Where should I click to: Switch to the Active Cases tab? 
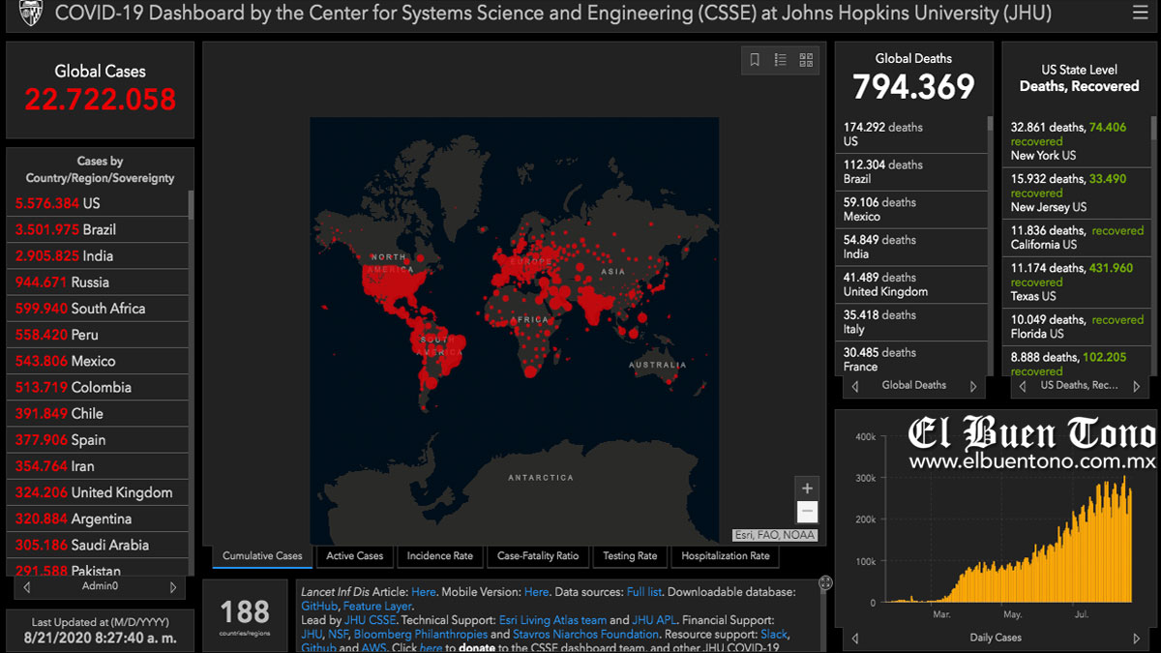click(x=355, y=556)
